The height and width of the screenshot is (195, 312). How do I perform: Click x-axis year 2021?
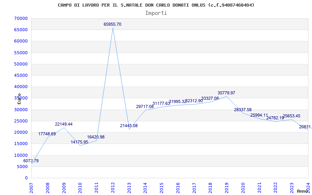[259, 188]
